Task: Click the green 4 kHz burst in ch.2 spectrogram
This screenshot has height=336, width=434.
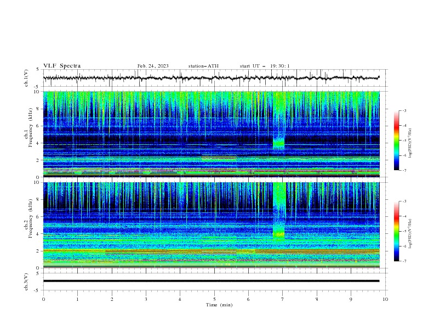Action: (x=278, y=234)
